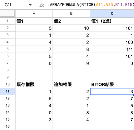Click cell B15 containing 4
Image resolution: width=134 pixels, height=130 pixels.
pos(71,120)
